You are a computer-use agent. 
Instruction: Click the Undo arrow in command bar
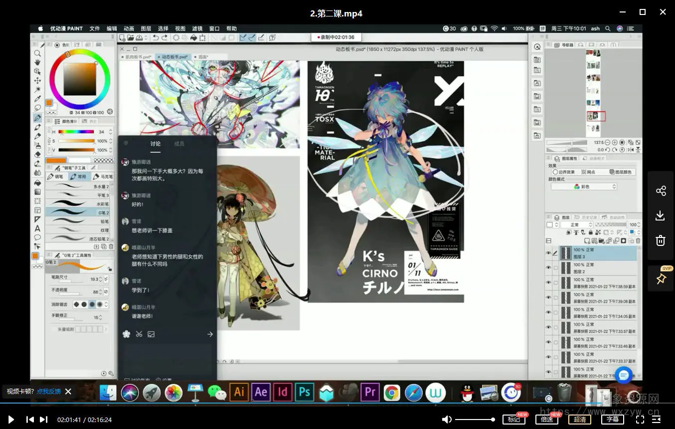tap(155, 38)
